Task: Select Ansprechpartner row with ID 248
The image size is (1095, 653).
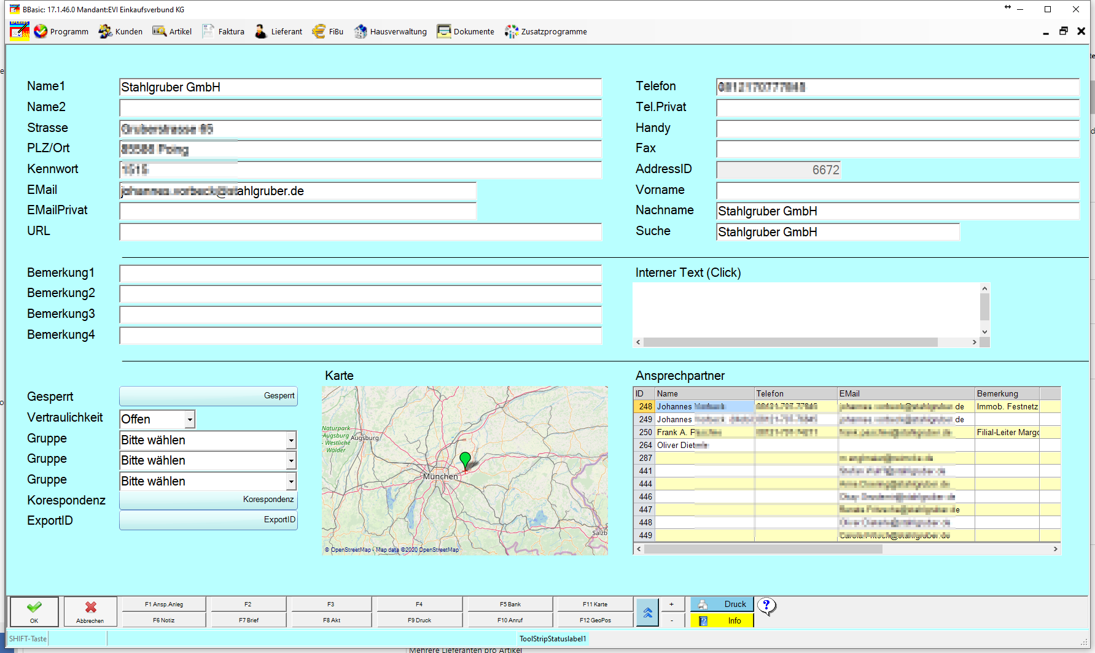Action: point(847,406)
